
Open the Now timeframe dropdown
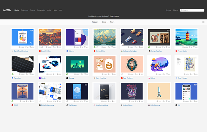coord(112,22)
